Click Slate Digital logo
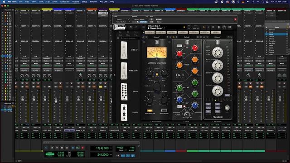 pyautogui.click(x=119, y=27)
